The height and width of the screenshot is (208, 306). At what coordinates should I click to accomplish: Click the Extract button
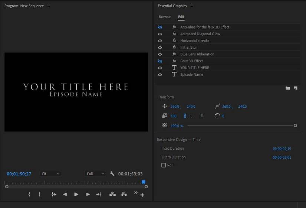click(x=124, y=194)
